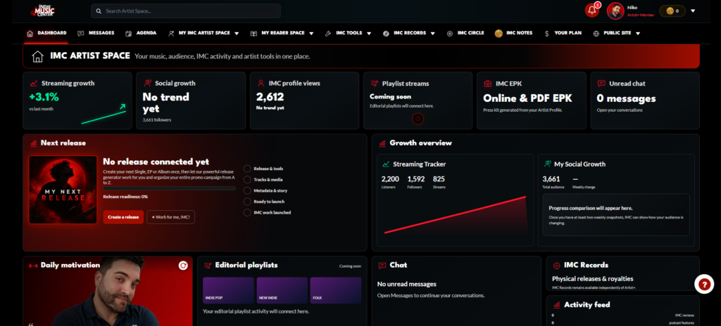Click the Work for me, IMC! button
This screenshot has height=326, width=721.
pyautogui.click(x=170, y=217)
